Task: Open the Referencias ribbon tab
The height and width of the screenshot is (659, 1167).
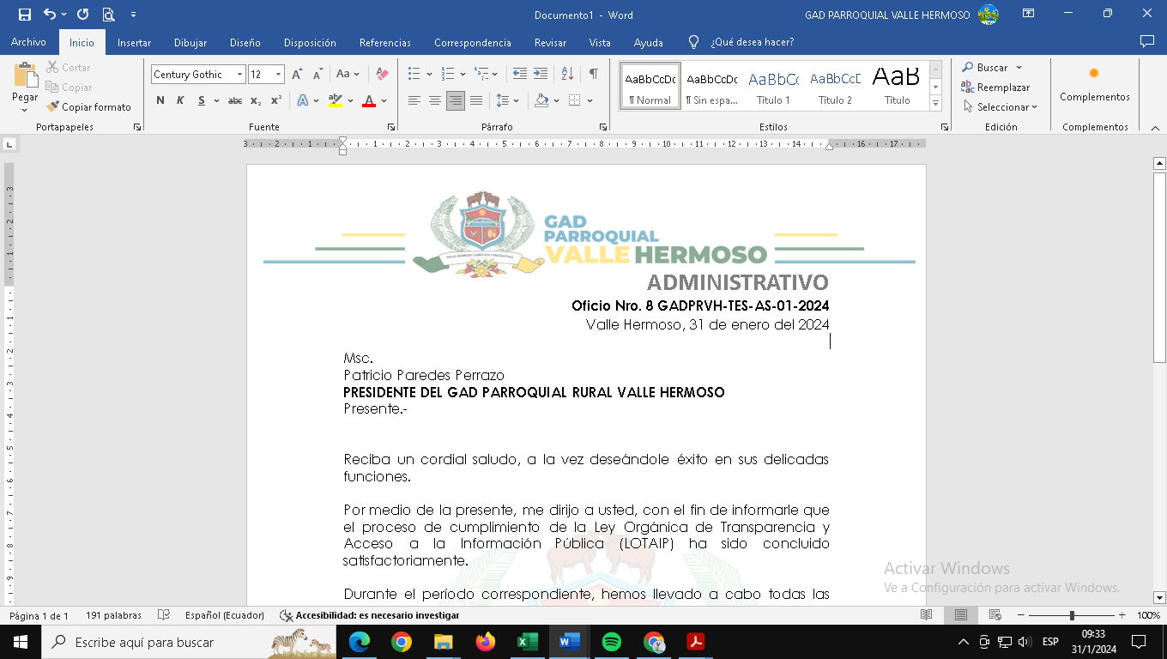Action: click(384, 42)
